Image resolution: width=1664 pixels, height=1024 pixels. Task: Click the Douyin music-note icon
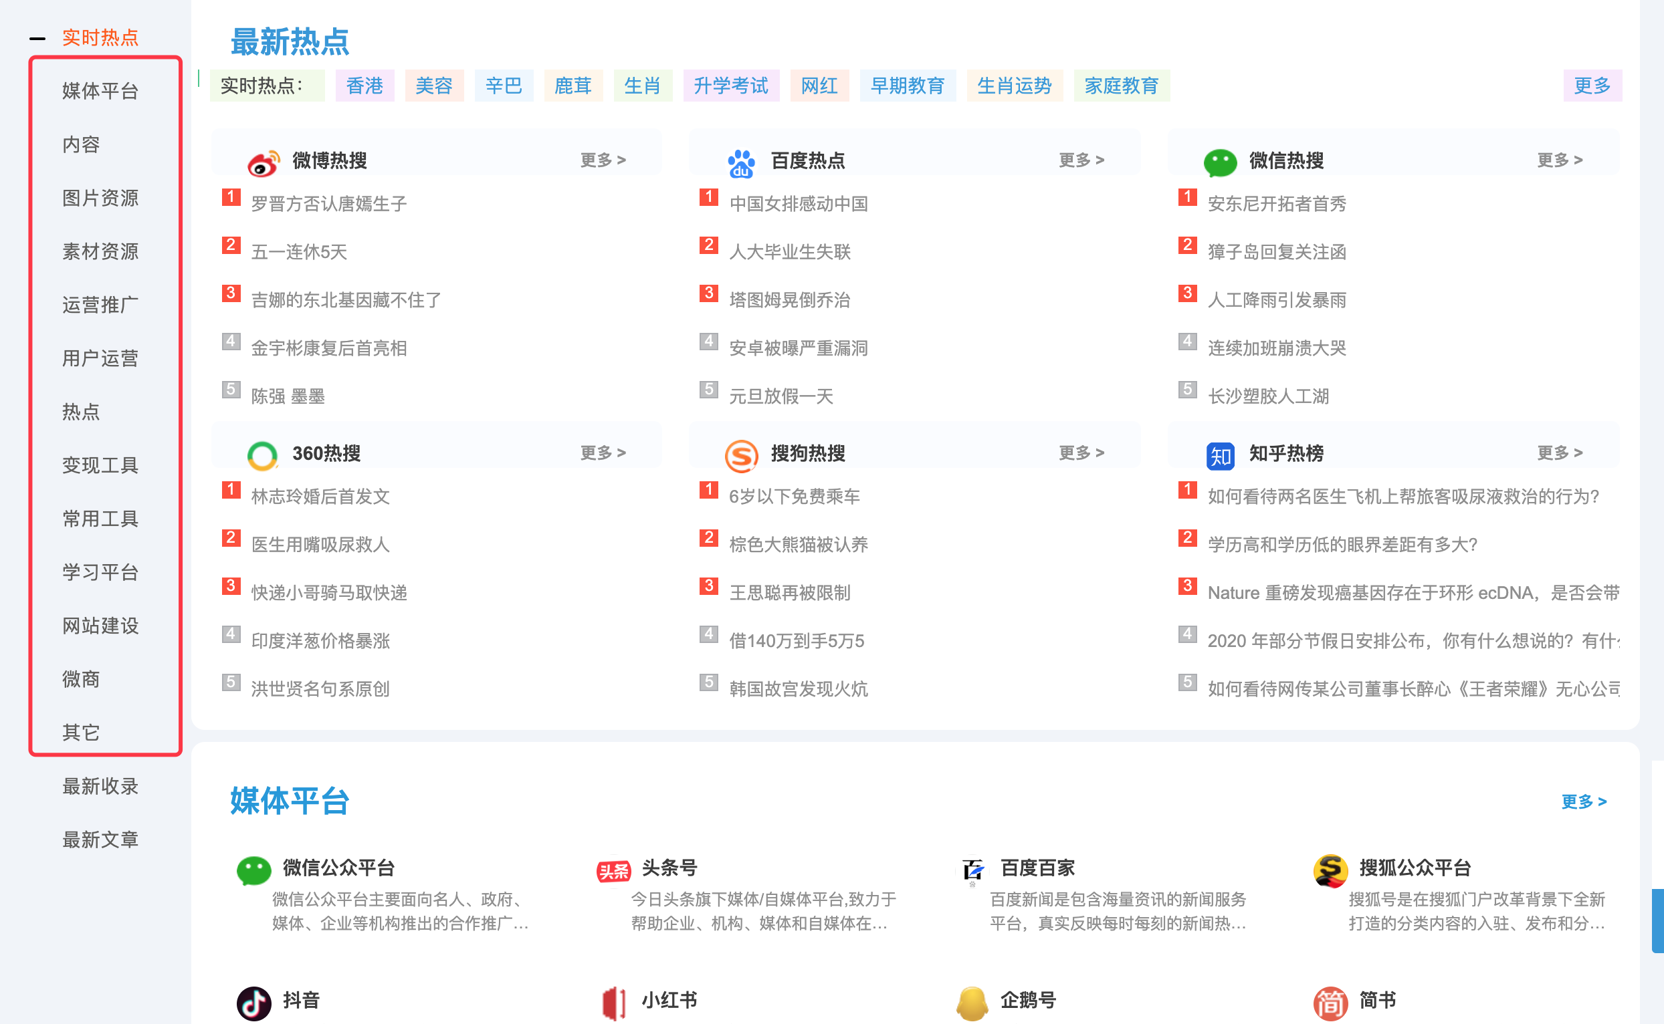click(254, 1003)
